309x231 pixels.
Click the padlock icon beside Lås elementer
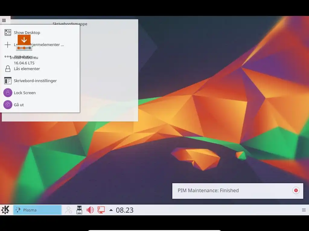pyautogui.click(x=8, y=69)
